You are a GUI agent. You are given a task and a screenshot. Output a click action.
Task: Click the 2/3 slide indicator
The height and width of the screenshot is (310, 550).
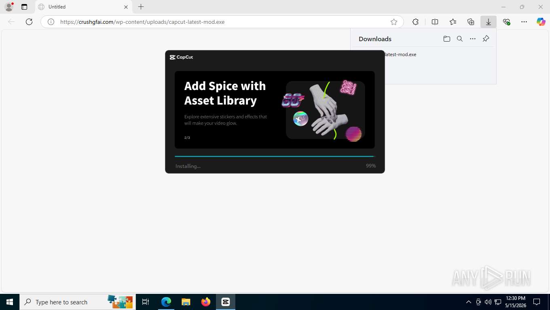coord(187,138)
